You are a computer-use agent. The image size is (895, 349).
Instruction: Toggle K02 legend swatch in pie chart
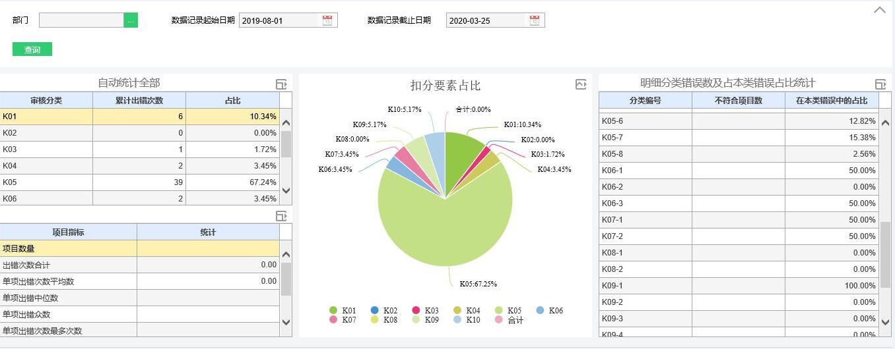[x=375, y=310]
